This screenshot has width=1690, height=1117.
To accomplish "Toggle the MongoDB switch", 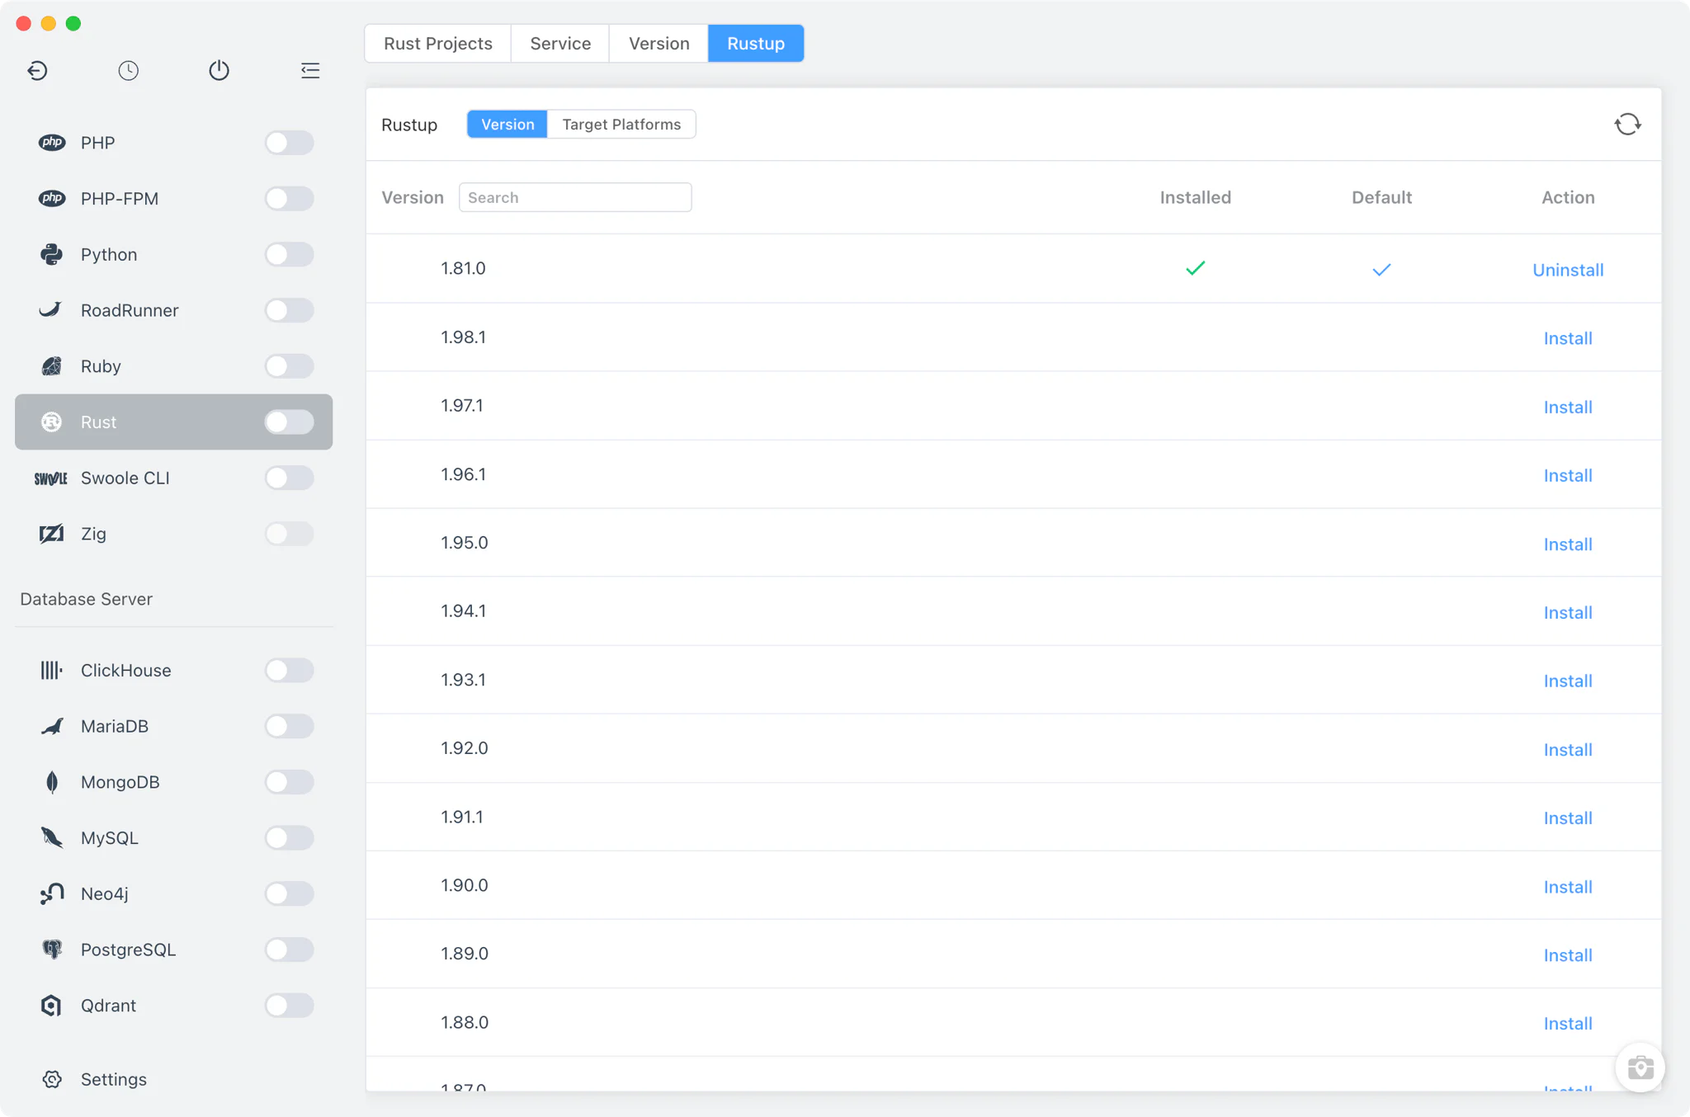I will point(289,782).
